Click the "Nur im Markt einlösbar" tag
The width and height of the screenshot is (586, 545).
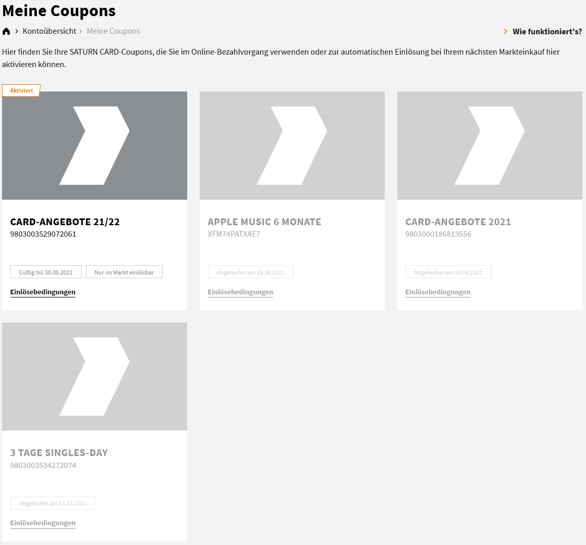tap(124, 272)
